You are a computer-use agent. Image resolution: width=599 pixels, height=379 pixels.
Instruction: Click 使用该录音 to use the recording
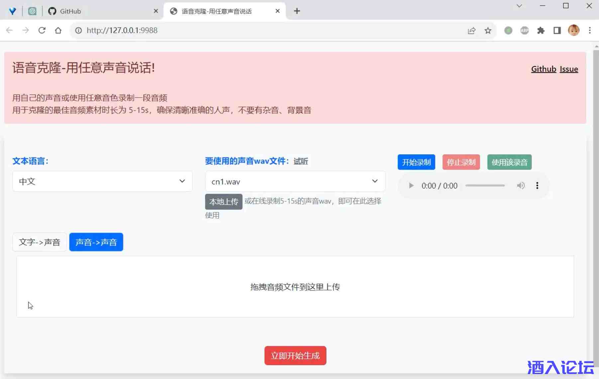pos(509,162)
